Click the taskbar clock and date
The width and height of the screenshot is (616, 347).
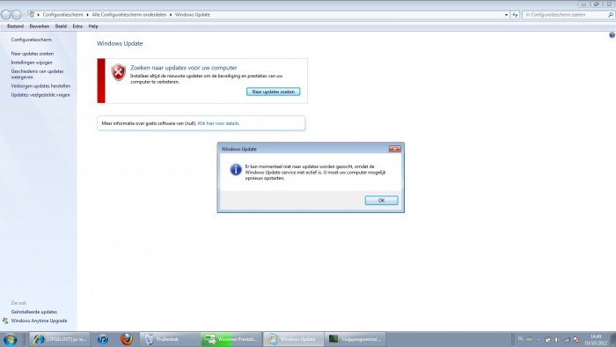coord(596,340)
